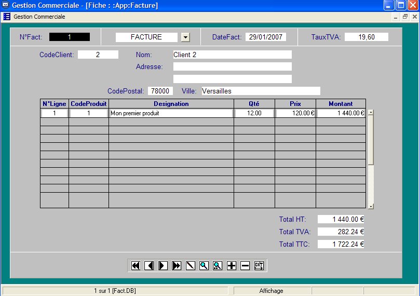Click the Total TTC: label
Screen dimensions: 420x296
pos(294,244)
